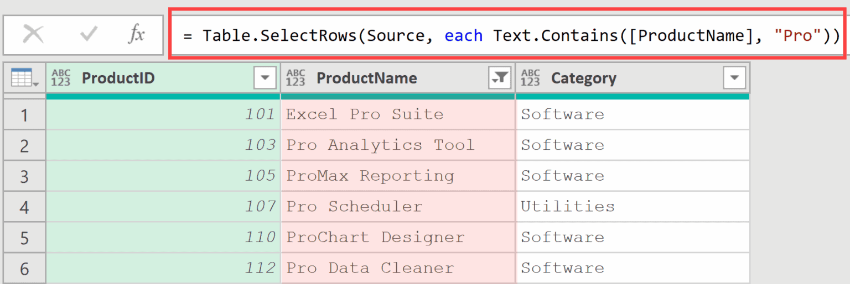The width and height of the screenshot is (850, 284).
Task: Select the ProMax Reporting cell
Action: [x=398, y=176]
